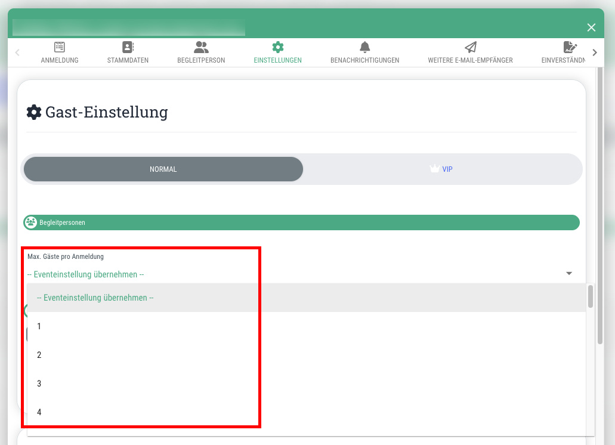
Task: Choose option 2 in guest list
Action: [307, 355]
